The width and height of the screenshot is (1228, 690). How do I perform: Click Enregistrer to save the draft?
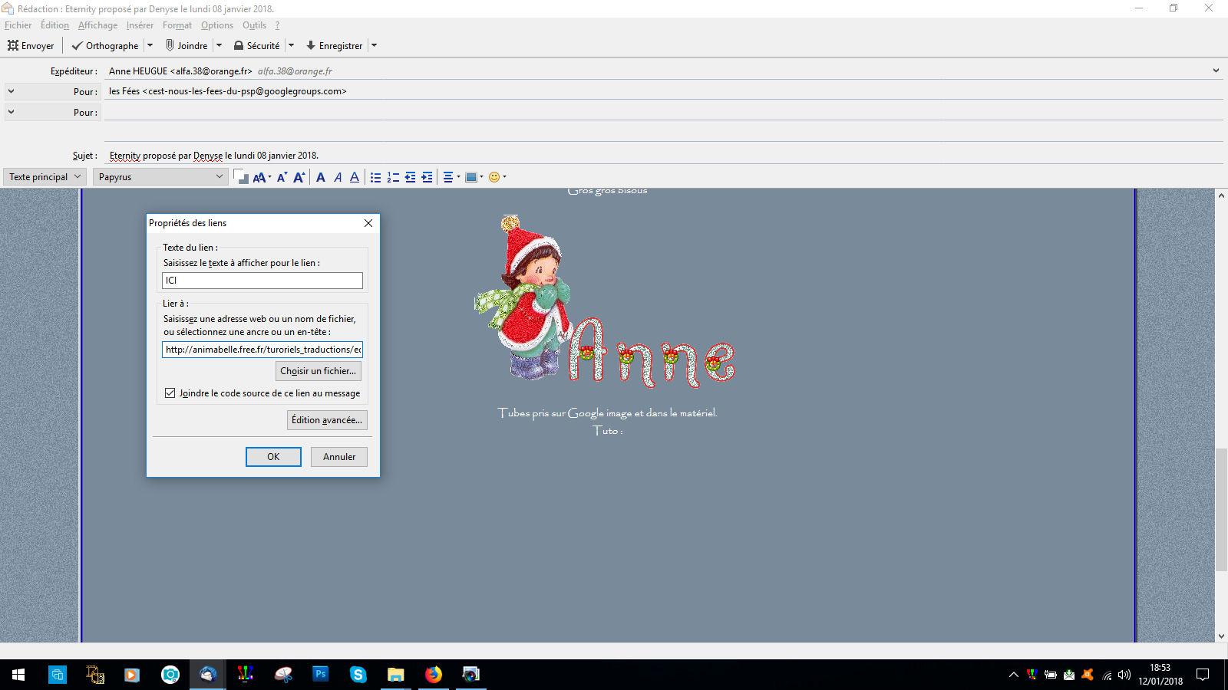[334, 45]
